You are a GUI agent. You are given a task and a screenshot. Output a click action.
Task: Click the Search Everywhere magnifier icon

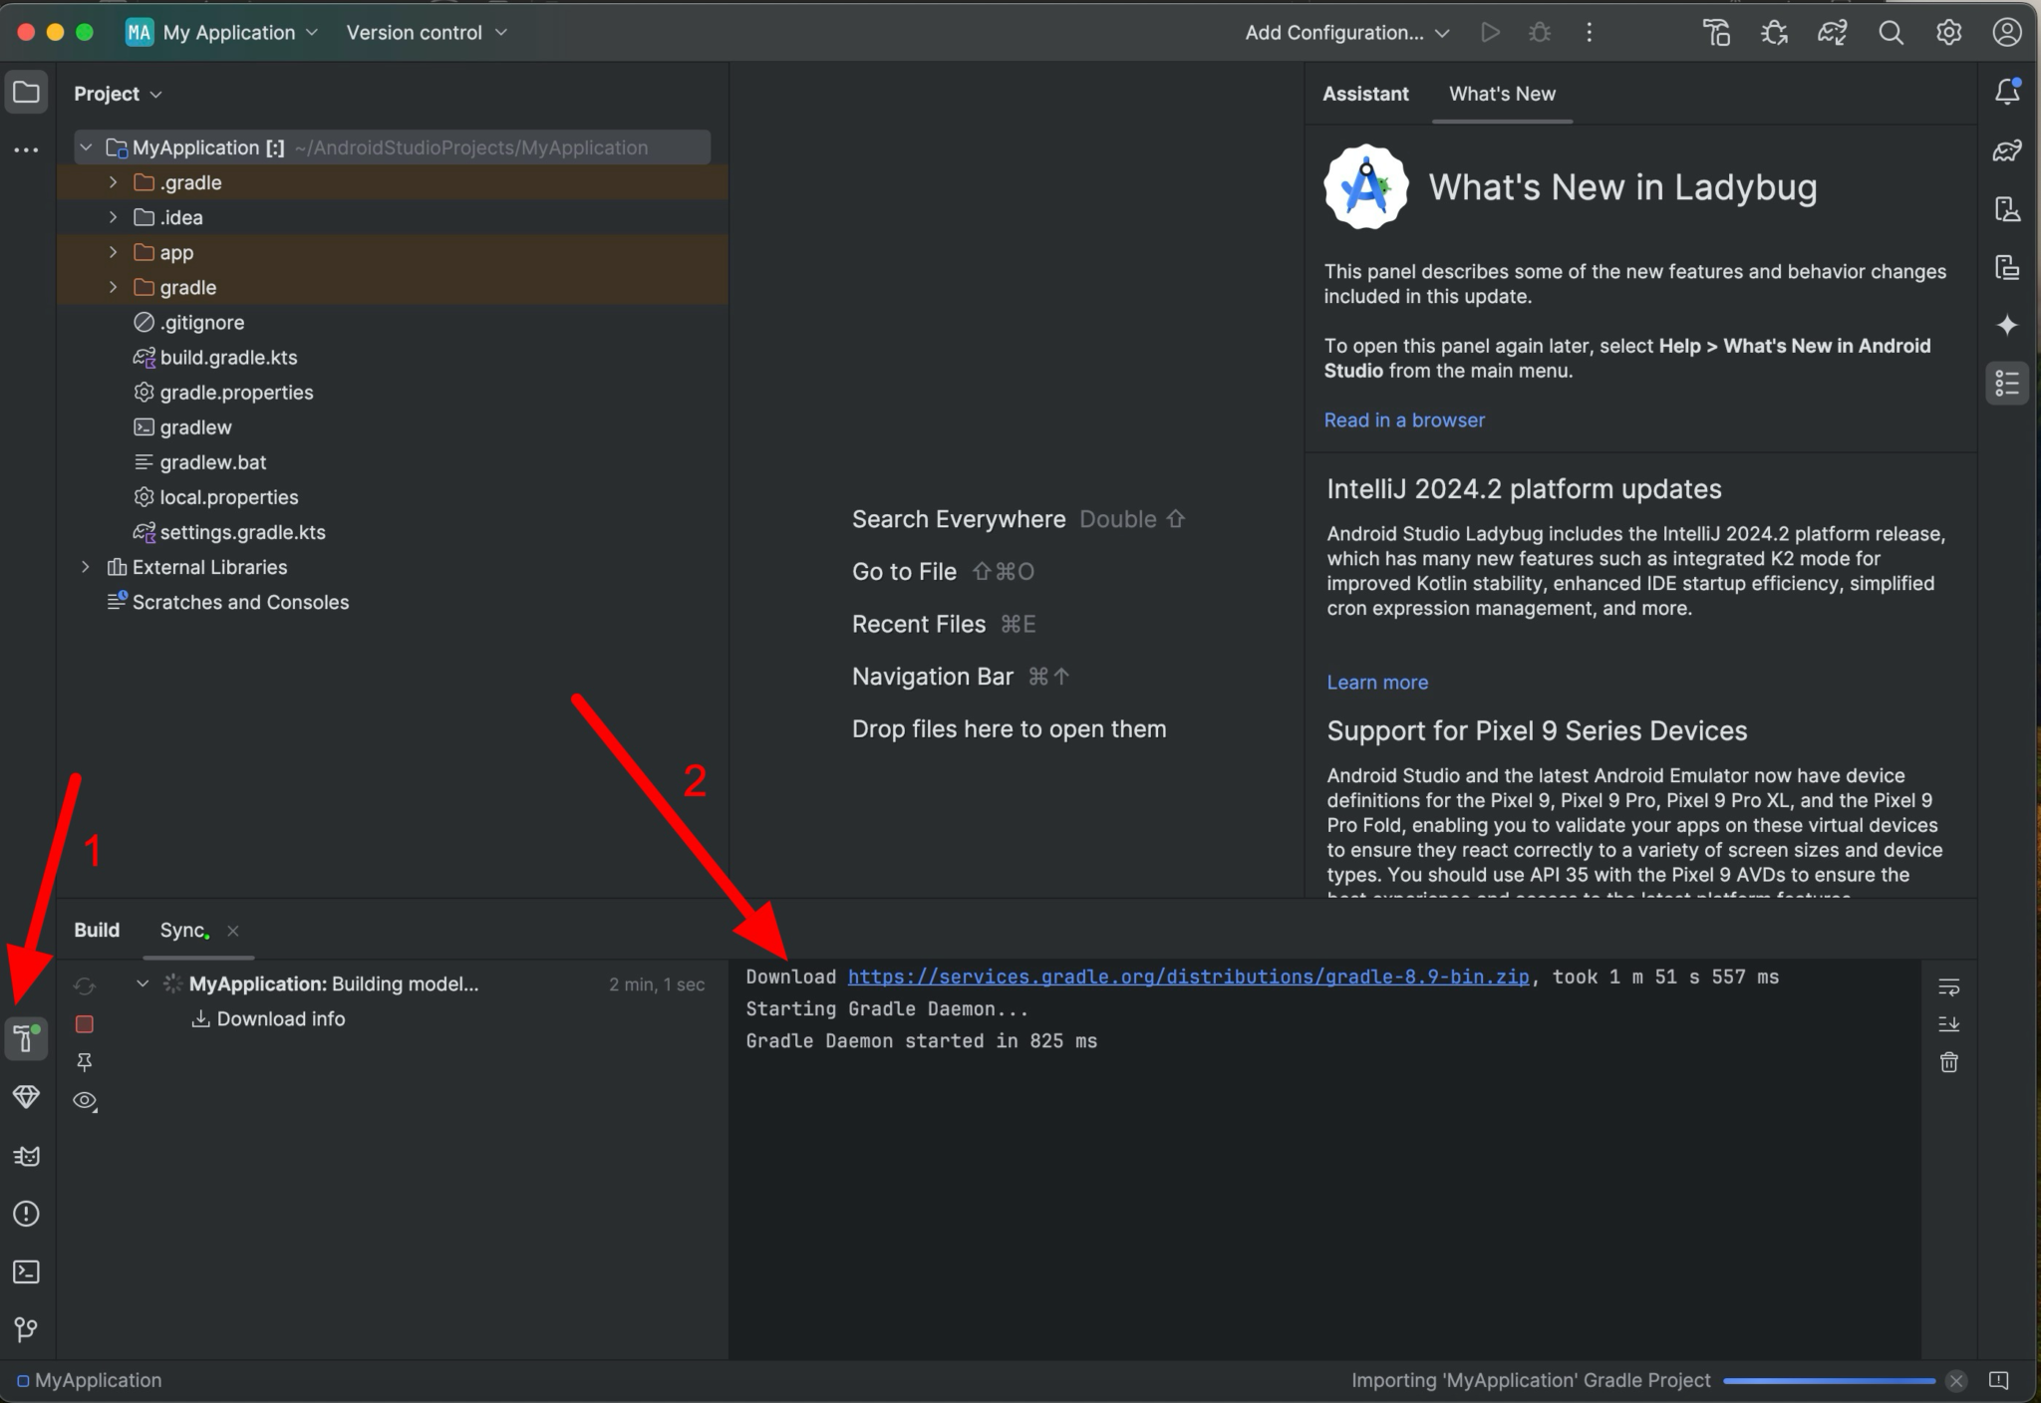[1891, 33]
